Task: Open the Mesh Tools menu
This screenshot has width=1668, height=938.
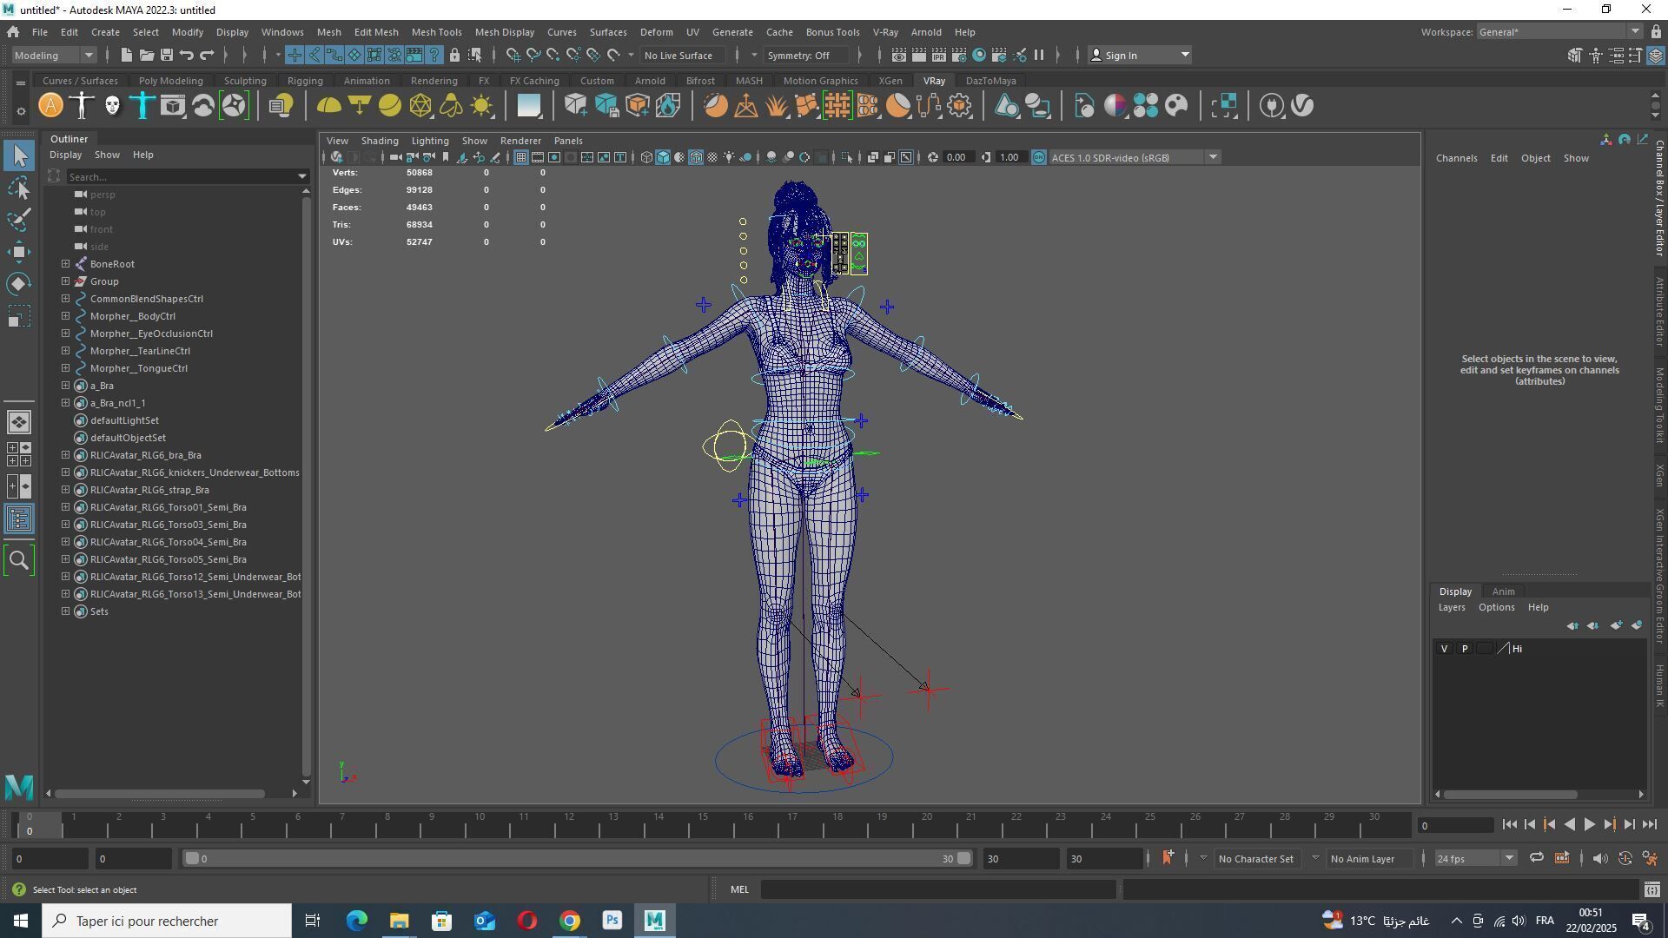Action: 436,32
